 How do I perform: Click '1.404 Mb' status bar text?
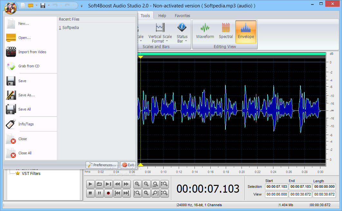[x=286, y=205]
